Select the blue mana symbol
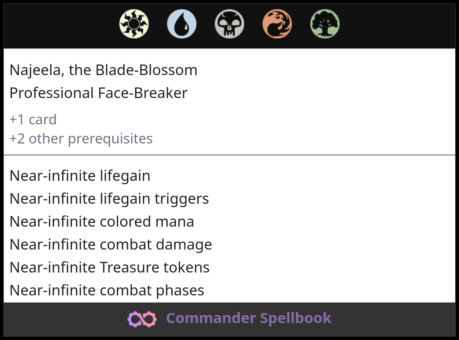 [181, 24]
